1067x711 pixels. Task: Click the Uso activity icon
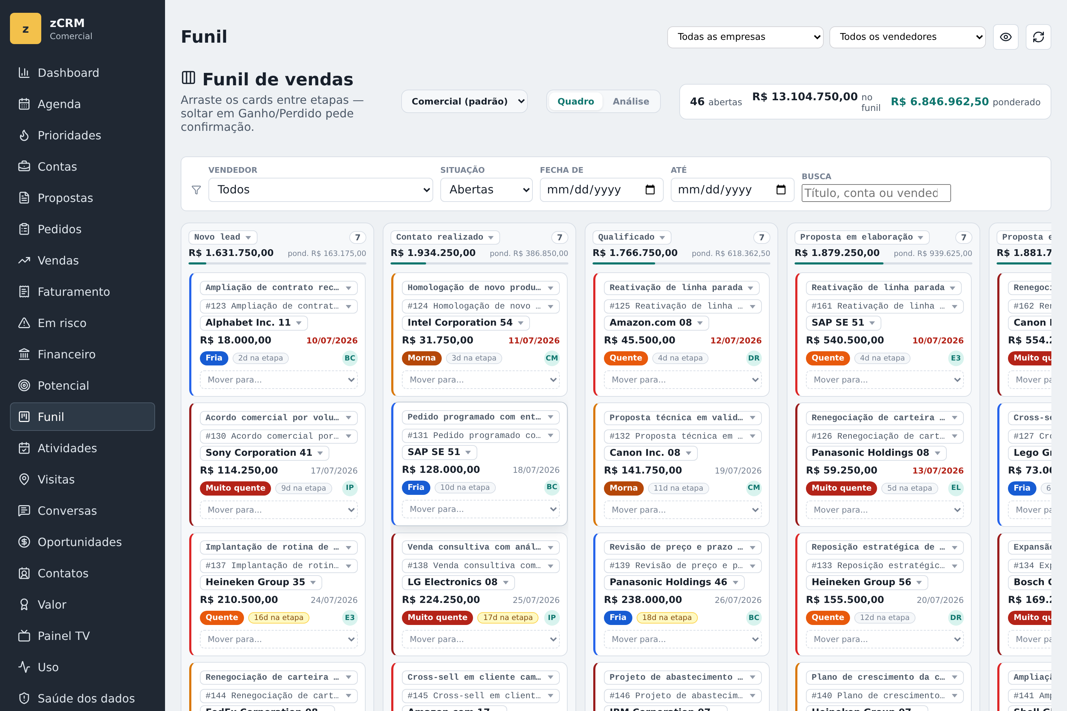(24, 667)
